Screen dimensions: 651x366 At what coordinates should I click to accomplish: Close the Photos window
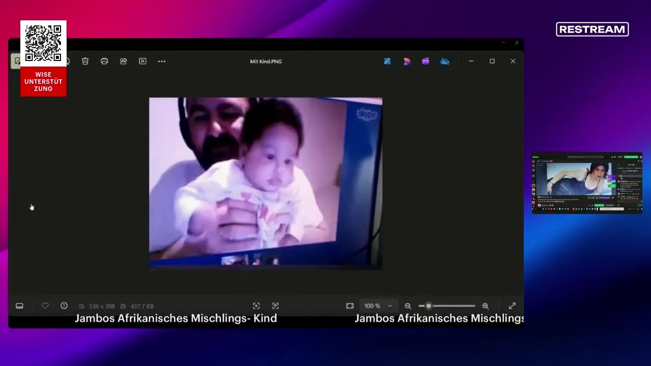(513, 61)
